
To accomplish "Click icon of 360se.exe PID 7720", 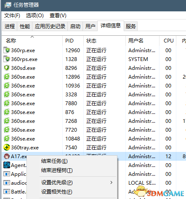I will click(x=7, y=130).
